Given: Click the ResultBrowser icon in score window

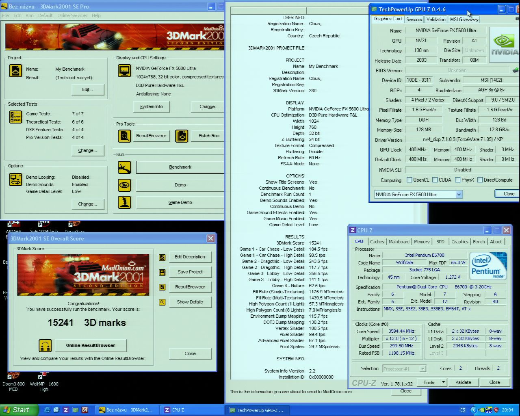Looking at the screenshot, I should tap(162, 287).
